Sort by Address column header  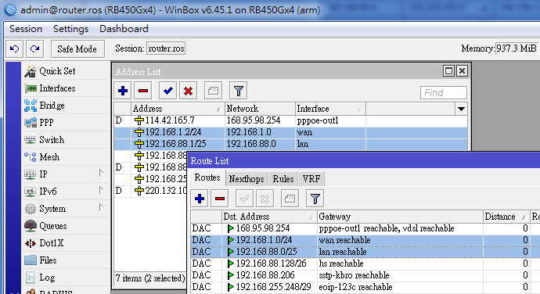click(178, 109)
